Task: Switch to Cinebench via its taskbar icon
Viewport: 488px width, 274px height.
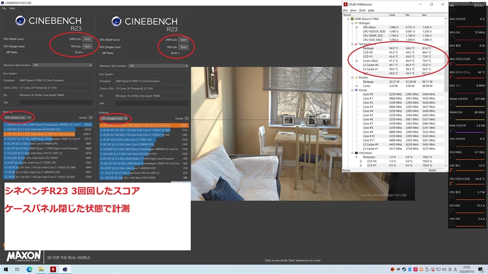Action: point(65,269)
